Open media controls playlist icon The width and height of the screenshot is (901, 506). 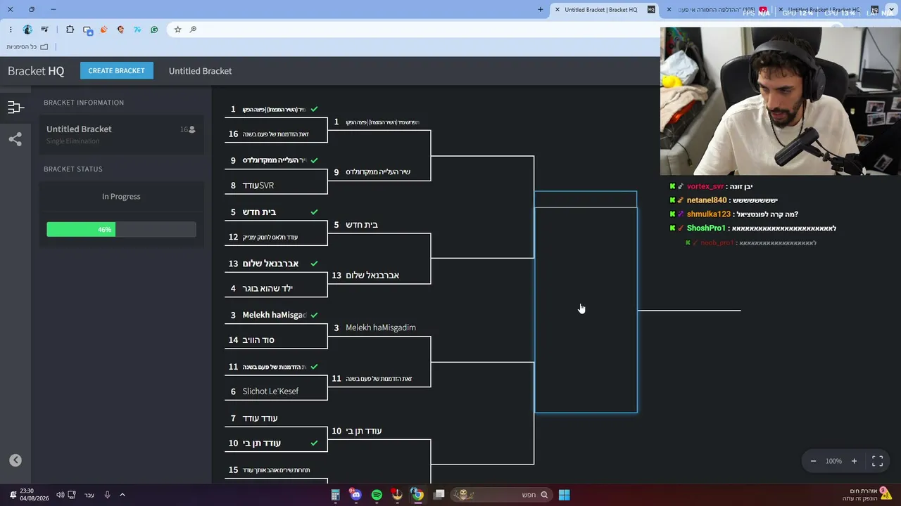click(44, 30)
